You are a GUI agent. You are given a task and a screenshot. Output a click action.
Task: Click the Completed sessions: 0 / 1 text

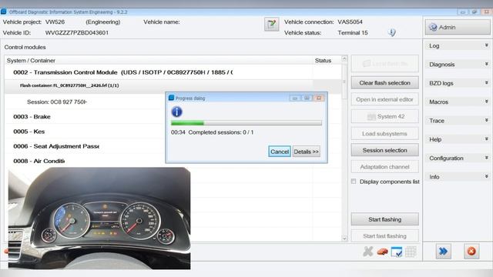(221, 132)
